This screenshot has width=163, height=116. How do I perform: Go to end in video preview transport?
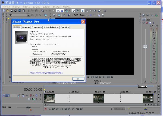click(x=104, y=77)
